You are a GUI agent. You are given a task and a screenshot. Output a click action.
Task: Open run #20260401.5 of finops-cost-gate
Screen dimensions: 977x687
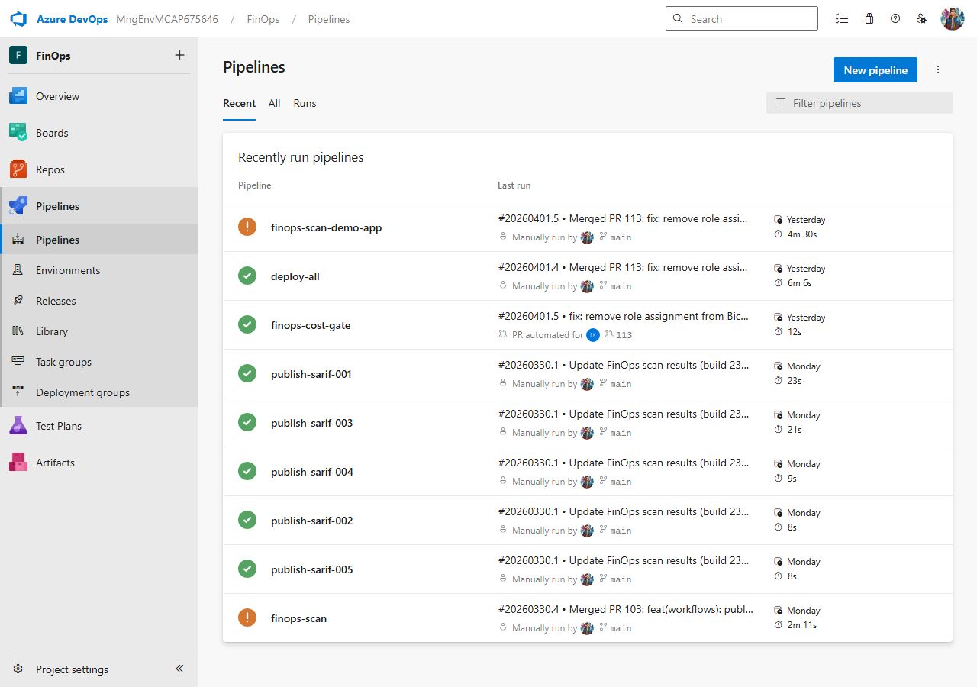point(623,316)
